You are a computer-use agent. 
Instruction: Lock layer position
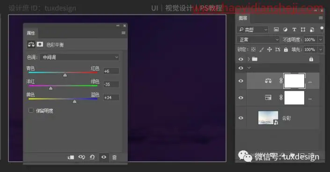[270, 50]
